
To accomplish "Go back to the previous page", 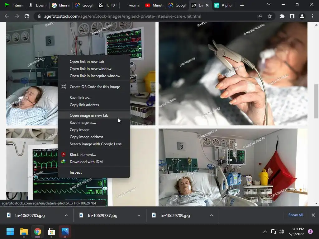I will [7, 16].
